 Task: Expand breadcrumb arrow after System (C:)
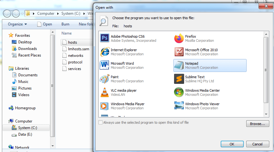click(x=84, y=14)
